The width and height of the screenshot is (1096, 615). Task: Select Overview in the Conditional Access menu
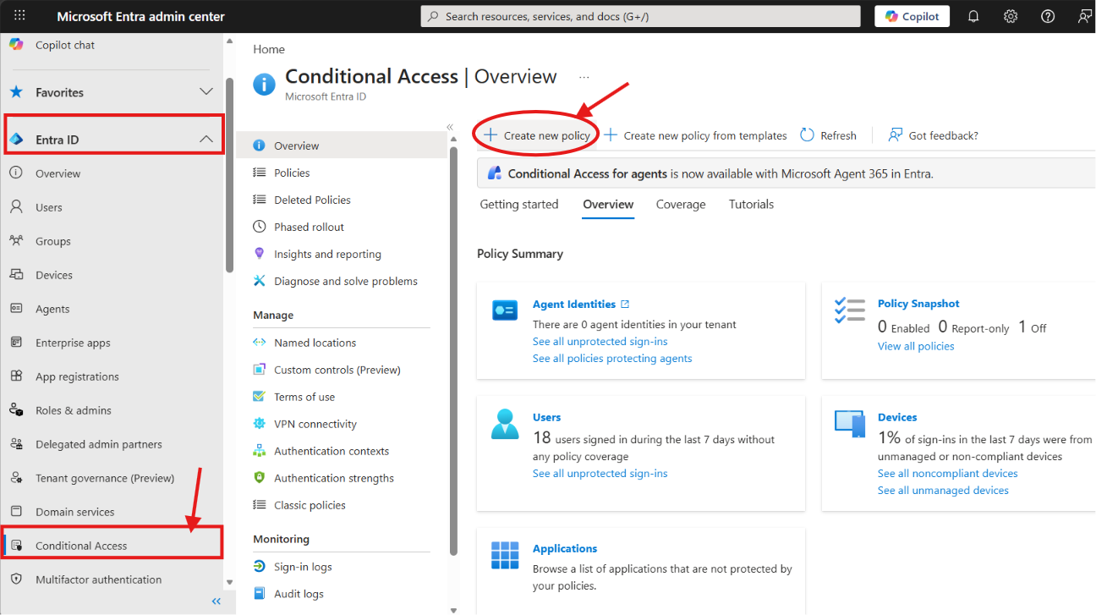point(342,146)
